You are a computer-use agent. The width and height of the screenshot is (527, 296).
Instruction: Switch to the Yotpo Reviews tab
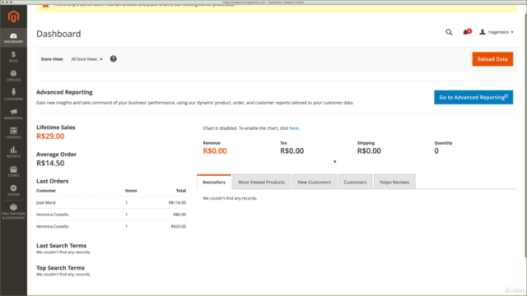[x=394, y=182]
